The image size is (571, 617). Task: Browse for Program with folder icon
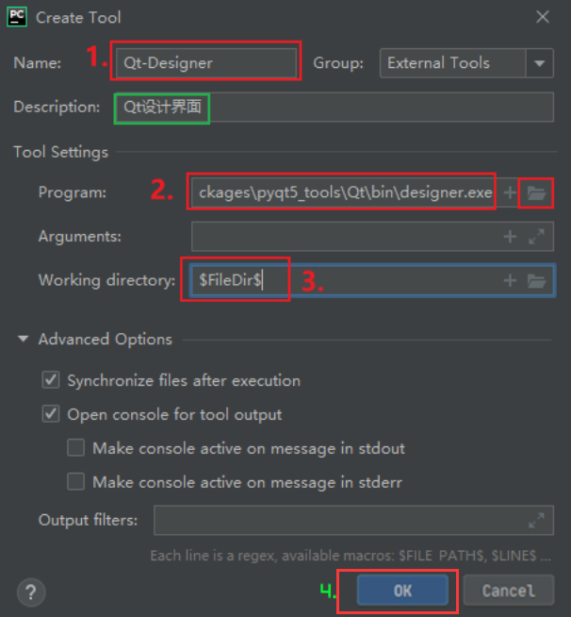536,192
